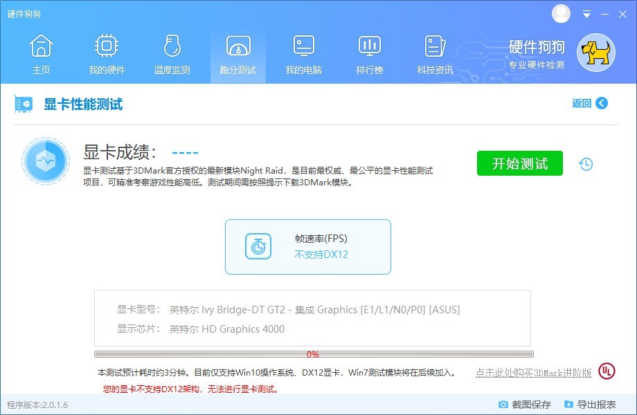The image size is (637, 415).
Task: Click the red UL logo icon
Action: 607,371
